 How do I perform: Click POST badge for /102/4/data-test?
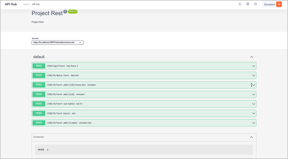(39, 75)
